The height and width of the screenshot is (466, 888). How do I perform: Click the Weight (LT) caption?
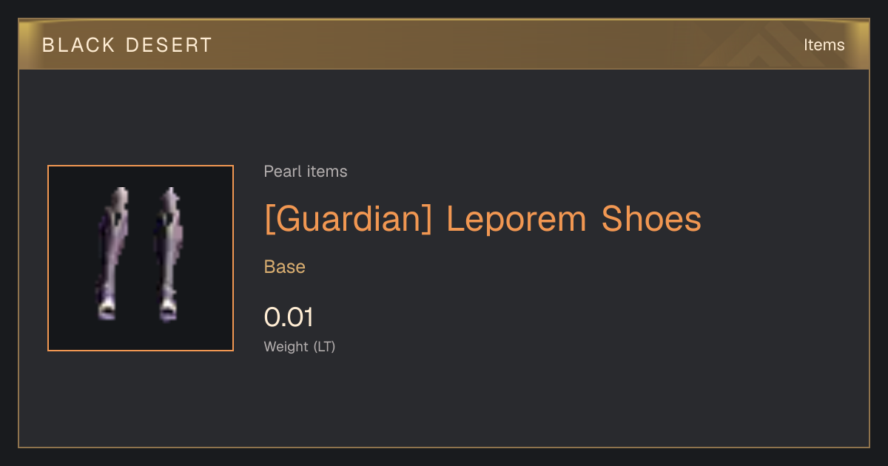tap(300, 346)
